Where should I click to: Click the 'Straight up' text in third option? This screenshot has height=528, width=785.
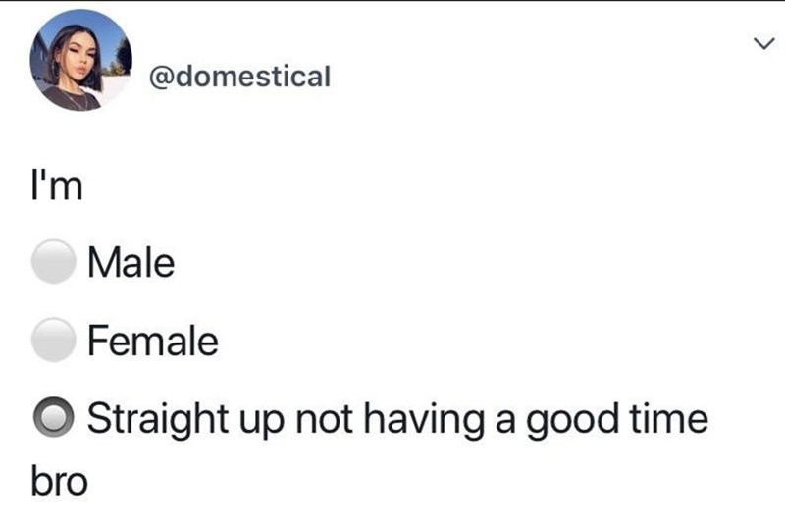(171, 420)
